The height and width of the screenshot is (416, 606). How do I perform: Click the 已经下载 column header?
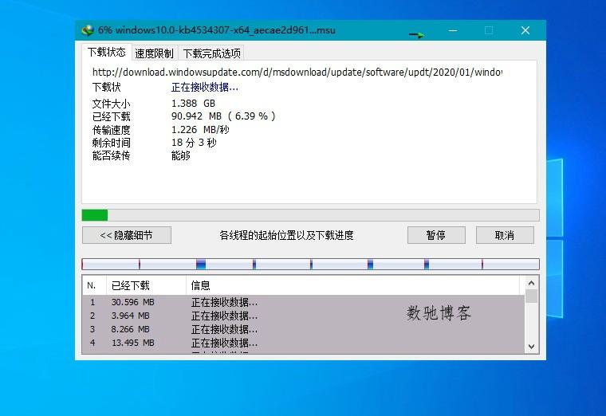(x=147, y=285)
